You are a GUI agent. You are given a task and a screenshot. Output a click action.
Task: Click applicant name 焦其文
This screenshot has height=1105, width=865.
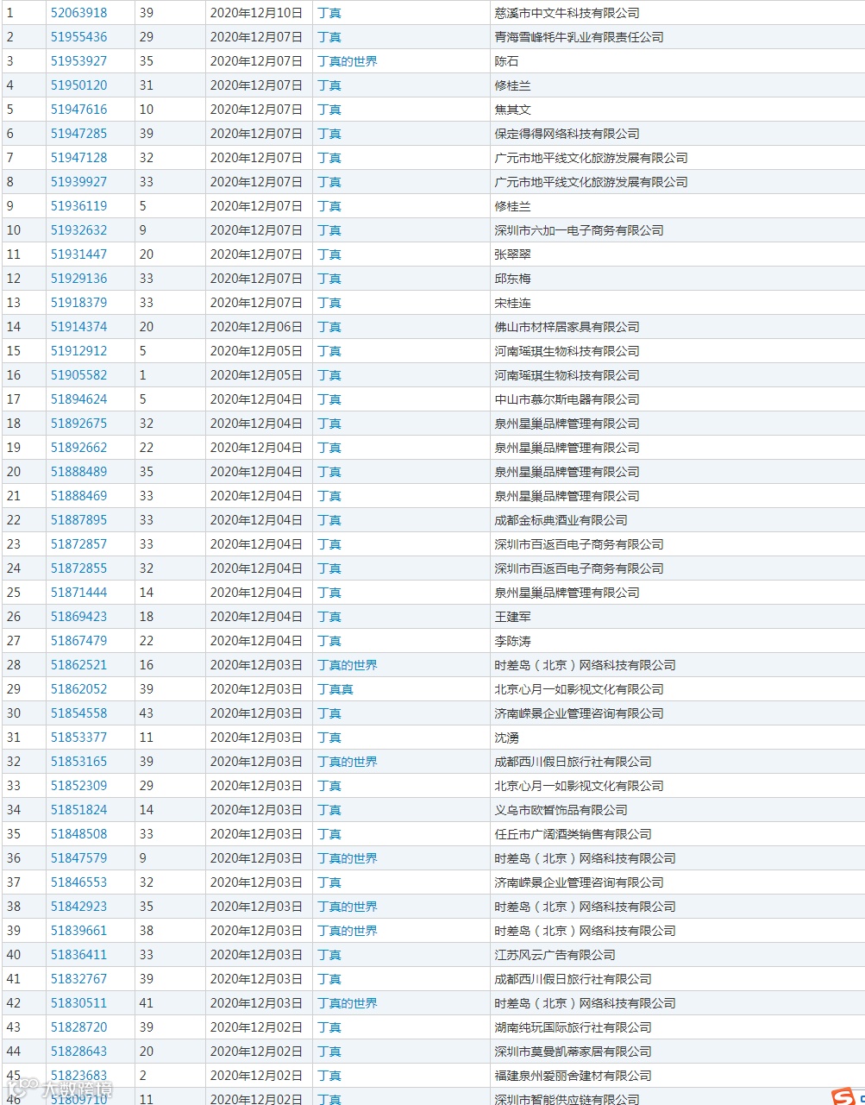tap(513, 110)
